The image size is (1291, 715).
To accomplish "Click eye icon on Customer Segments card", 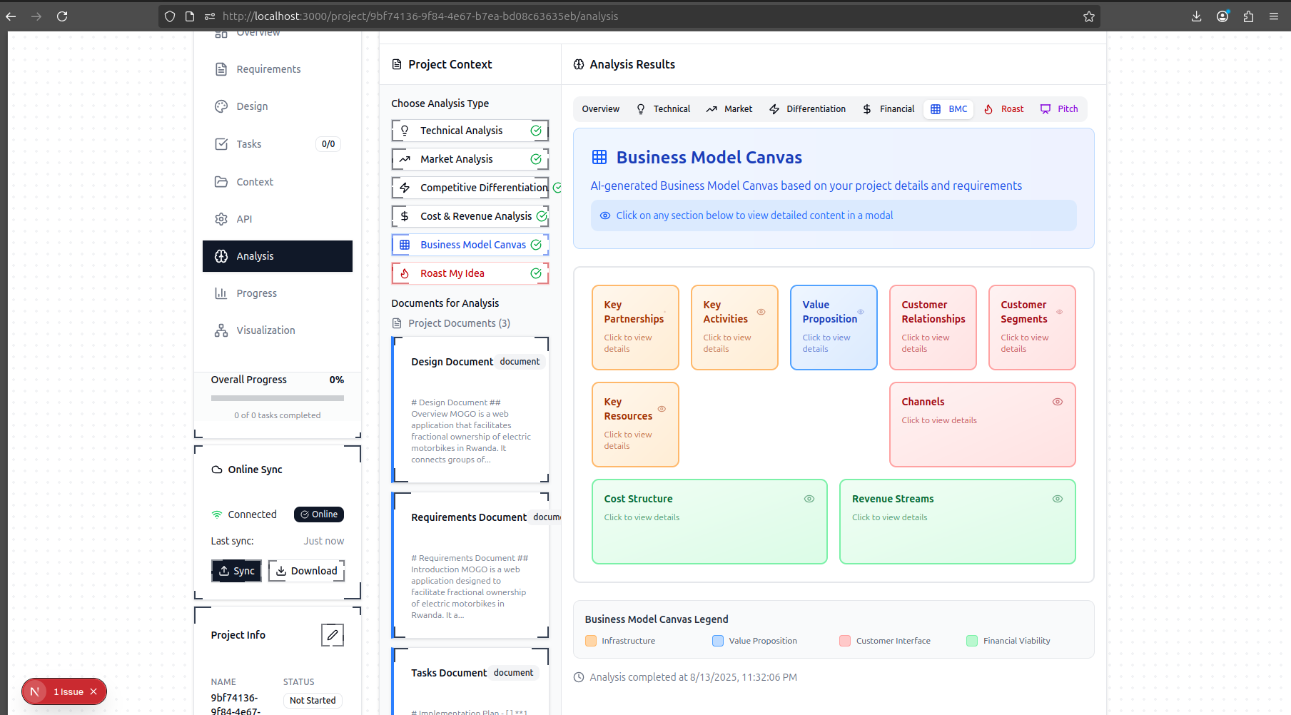I will (1059, 312).
